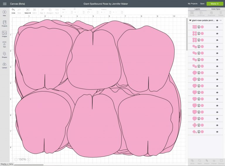The image size is (225, 166).
Task: Click pink color swatch on second layer
Action: 202,33
